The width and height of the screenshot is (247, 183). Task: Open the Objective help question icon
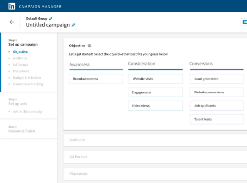(89, 46)
